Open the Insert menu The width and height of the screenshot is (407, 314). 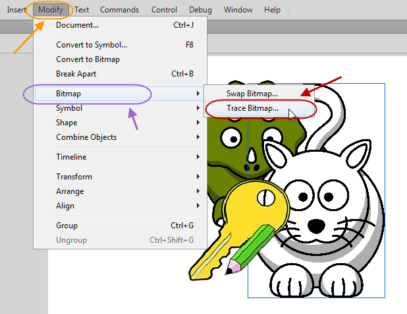click(x=16, y=10)
